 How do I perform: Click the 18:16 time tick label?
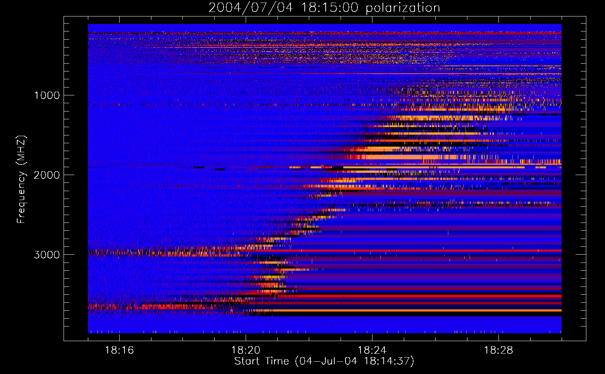click(119, 350)
